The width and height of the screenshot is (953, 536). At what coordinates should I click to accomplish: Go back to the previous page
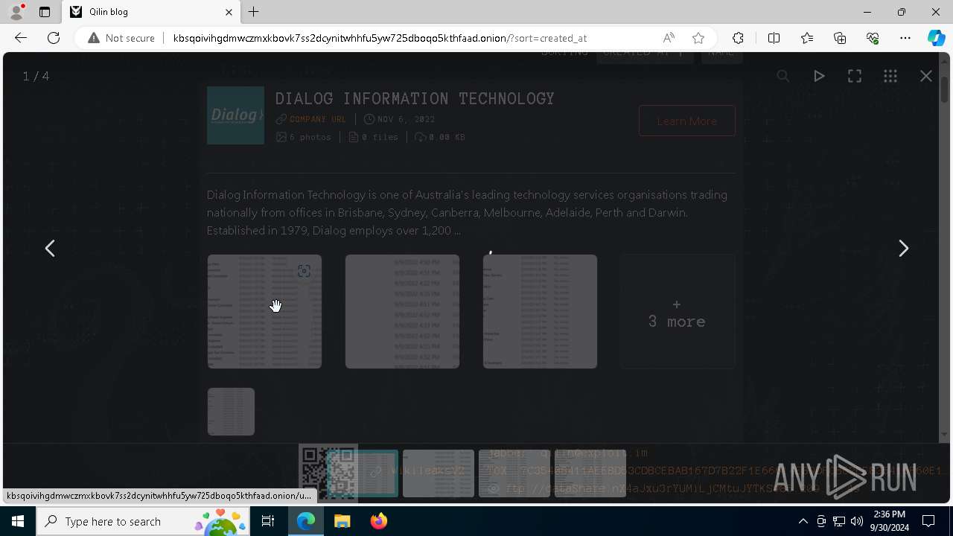click(21, 38)
